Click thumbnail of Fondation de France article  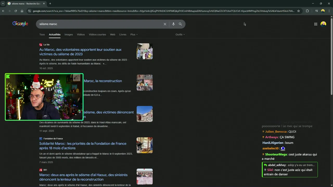(x=145, y=145)
